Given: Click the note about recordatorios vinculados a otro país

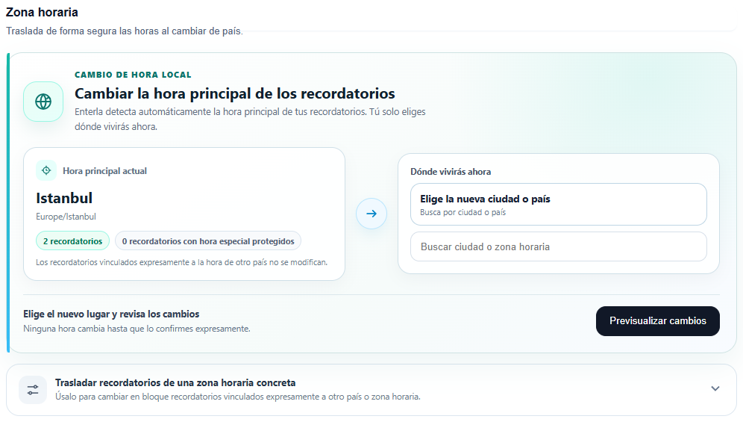Looking at the screenshot, I should [x=181, y=262].
